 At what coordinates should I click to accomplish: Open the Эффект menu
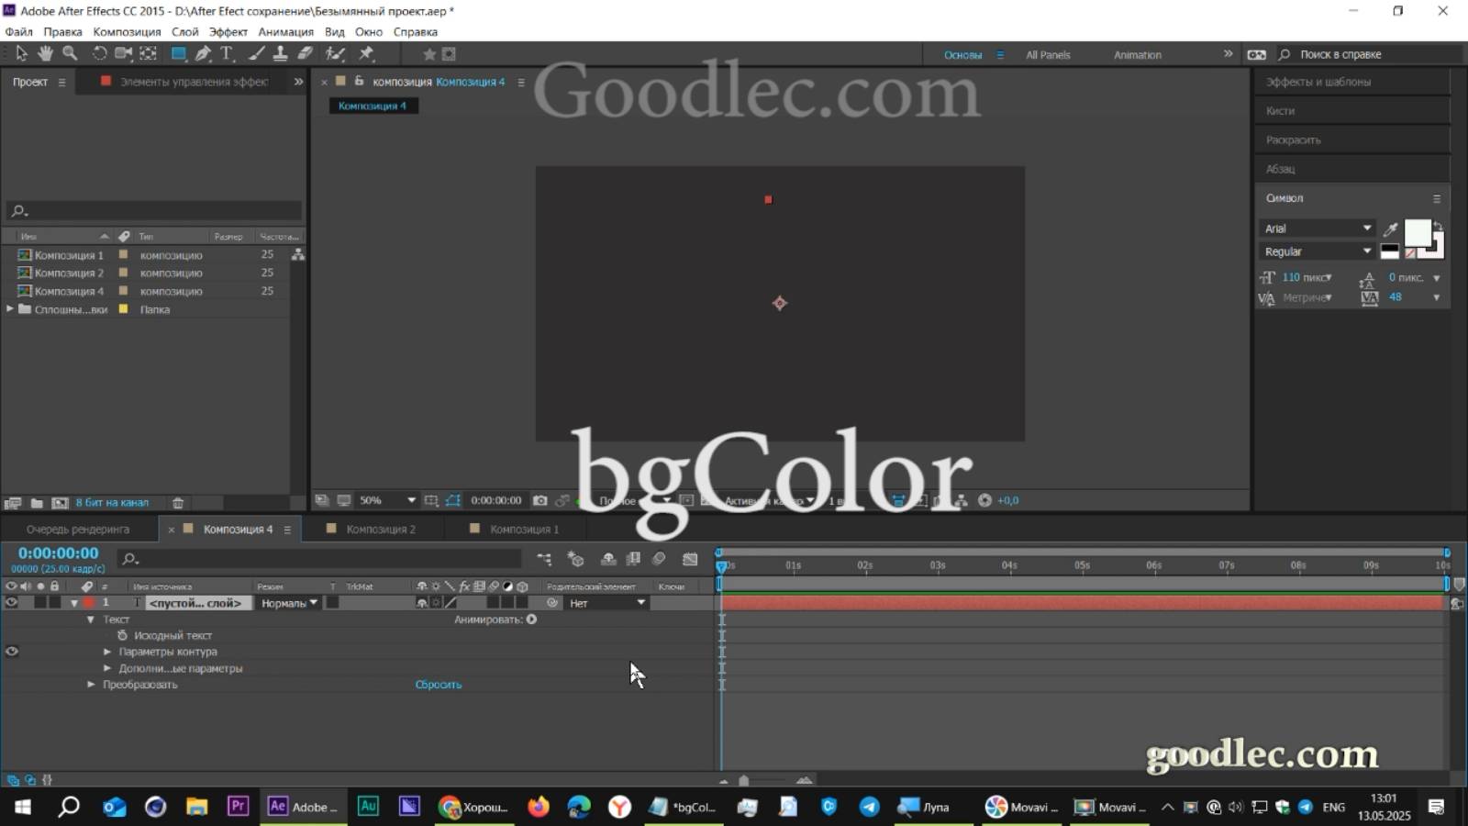click(228, 31)
